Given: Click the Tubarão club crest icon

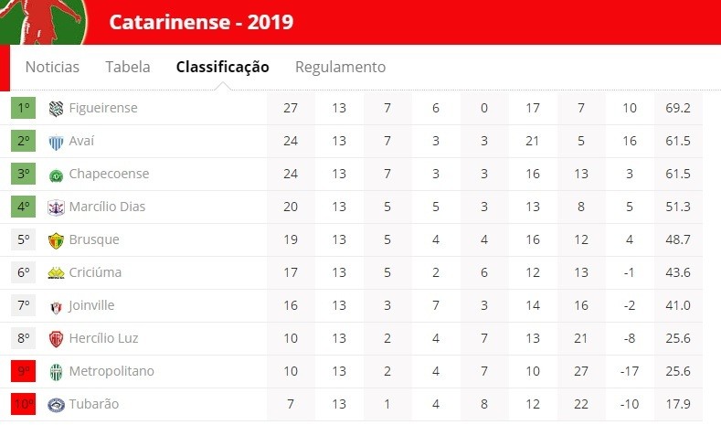Looking at the screenshot, I should 56,405.
